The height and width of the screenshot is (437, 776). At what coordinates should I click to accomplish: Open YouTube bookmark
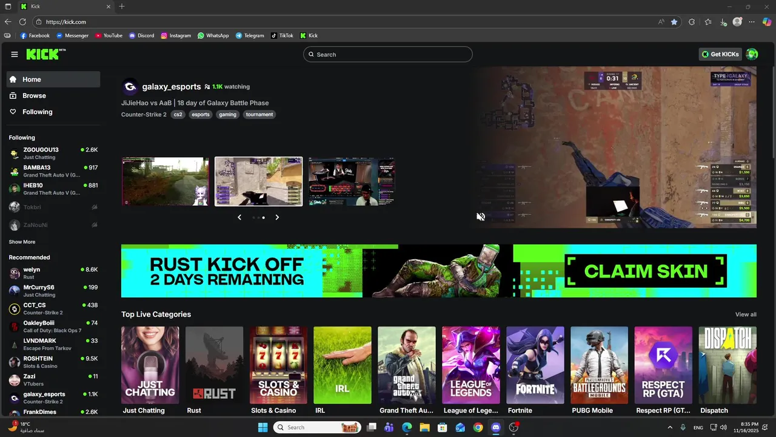click(109, 36)
